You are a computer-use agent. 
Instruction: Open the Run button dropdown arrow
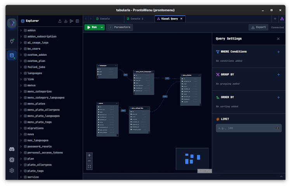102,27
